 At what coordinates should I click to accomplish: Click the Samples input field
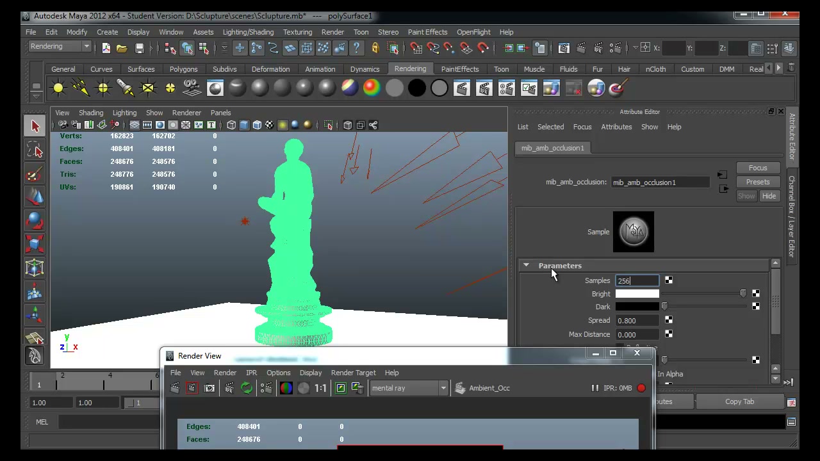(637, 280)
